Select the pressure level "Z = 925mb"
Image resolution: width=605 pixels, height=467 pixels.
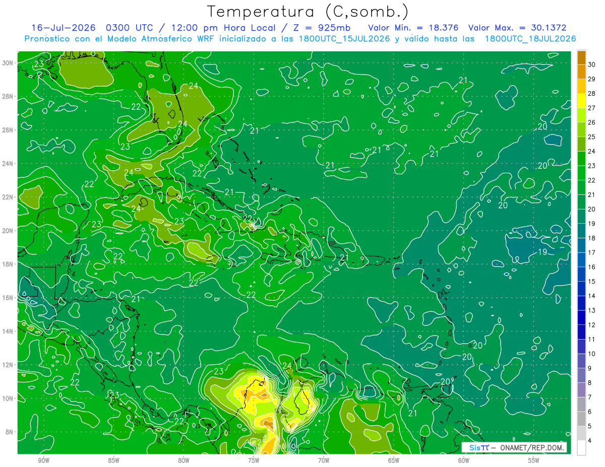[323, 27]
